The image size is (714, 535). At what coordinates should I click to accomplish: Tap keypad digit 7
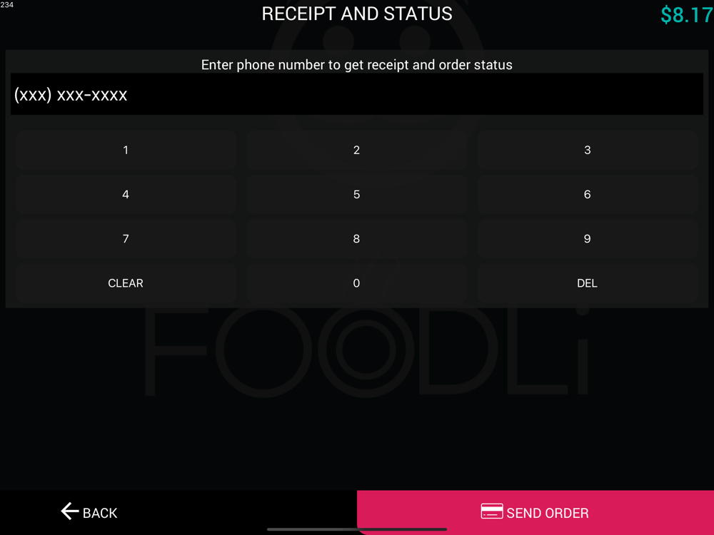pyautogui.click(x=126, y=239)
